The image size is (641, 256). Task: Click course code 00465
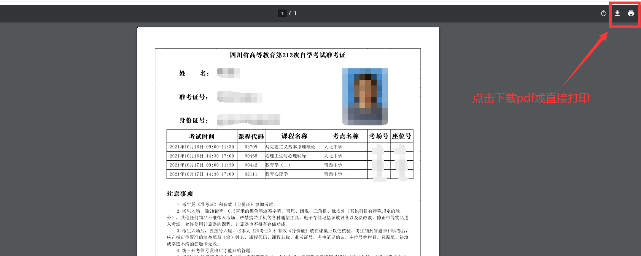pyautogui.click(x=251, y=156)
